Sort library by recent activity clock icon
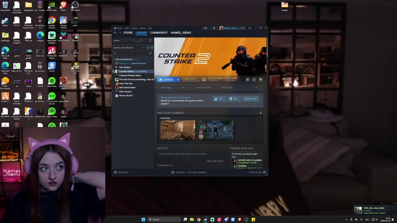Screen dimensions: 397x223 point(148,48)
